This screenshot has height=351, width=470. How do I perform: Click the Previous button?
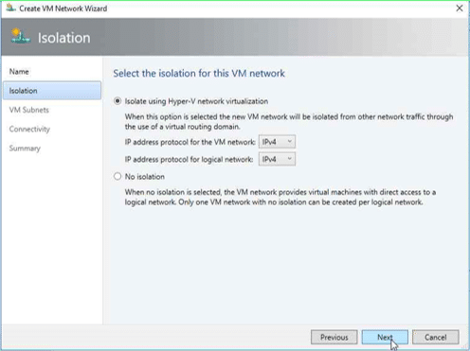[334, 337]
